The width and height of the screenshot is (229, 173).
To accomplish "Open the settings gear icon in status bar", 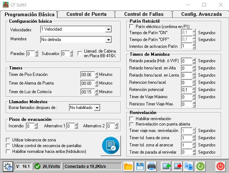I will pyautogui.click(x=8, y=167).
